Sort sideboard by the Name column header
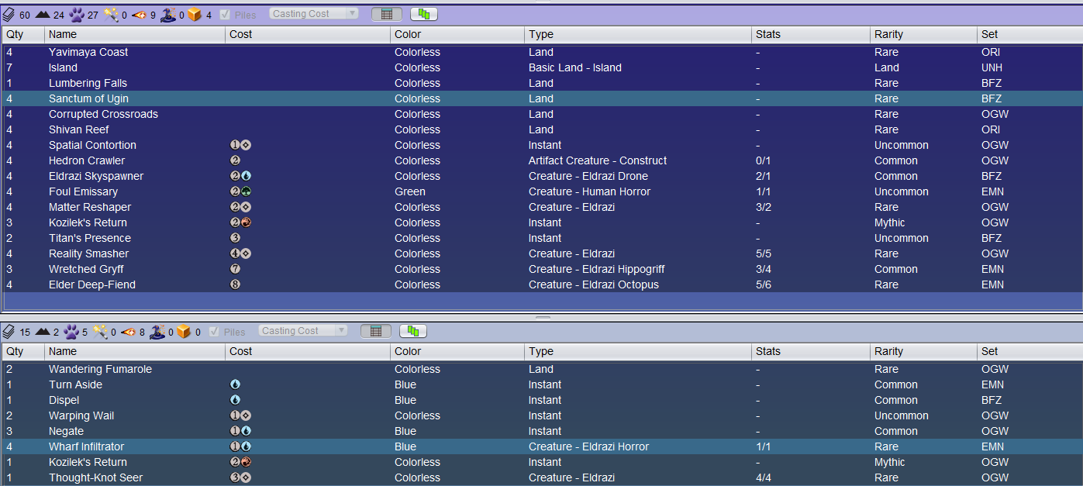The image size is (1083, 486). (x=136, y=351)
